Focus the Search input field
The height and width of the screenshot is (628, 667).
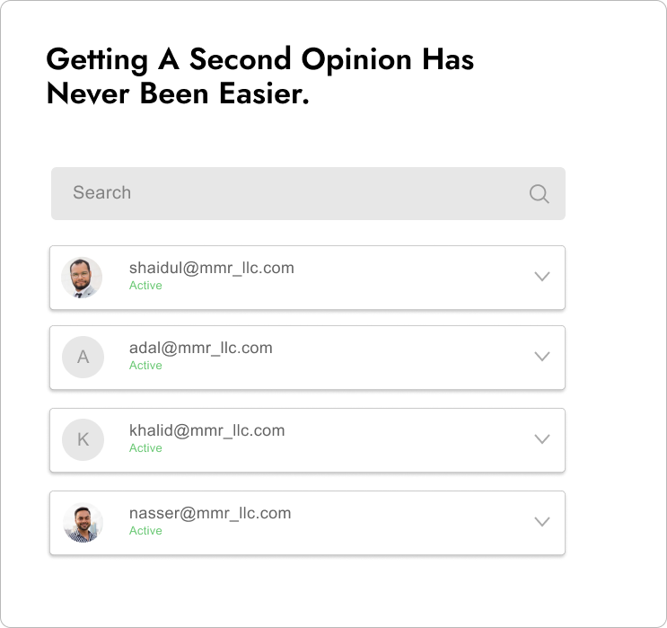click(308, 194)
